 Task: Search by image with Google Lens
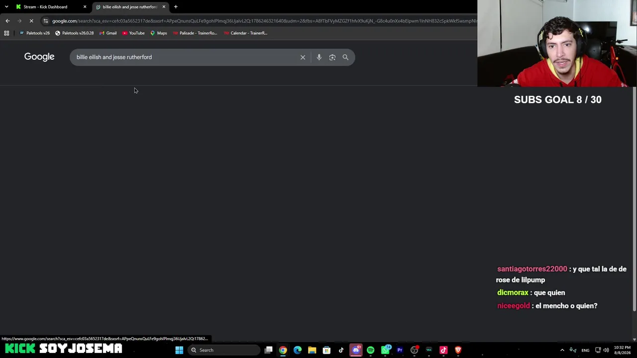[x=332, y=57]
